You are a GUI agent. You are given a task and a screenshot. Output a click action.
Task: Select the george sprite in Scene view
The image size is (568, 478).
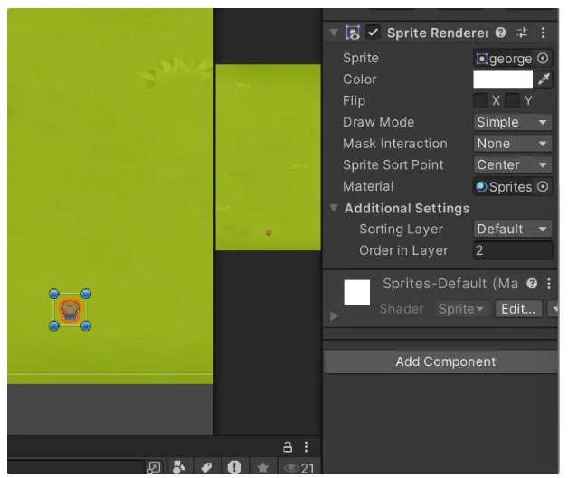(x=70, y=310)
